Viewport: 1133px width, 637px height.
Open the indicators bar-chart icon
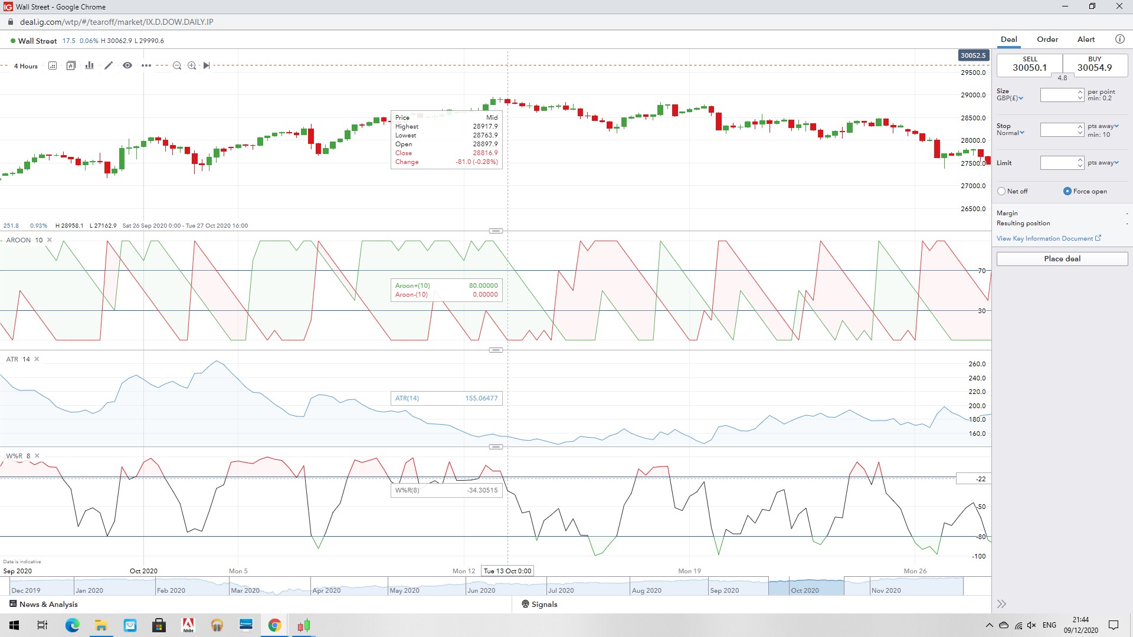click(x=89, y=65)
